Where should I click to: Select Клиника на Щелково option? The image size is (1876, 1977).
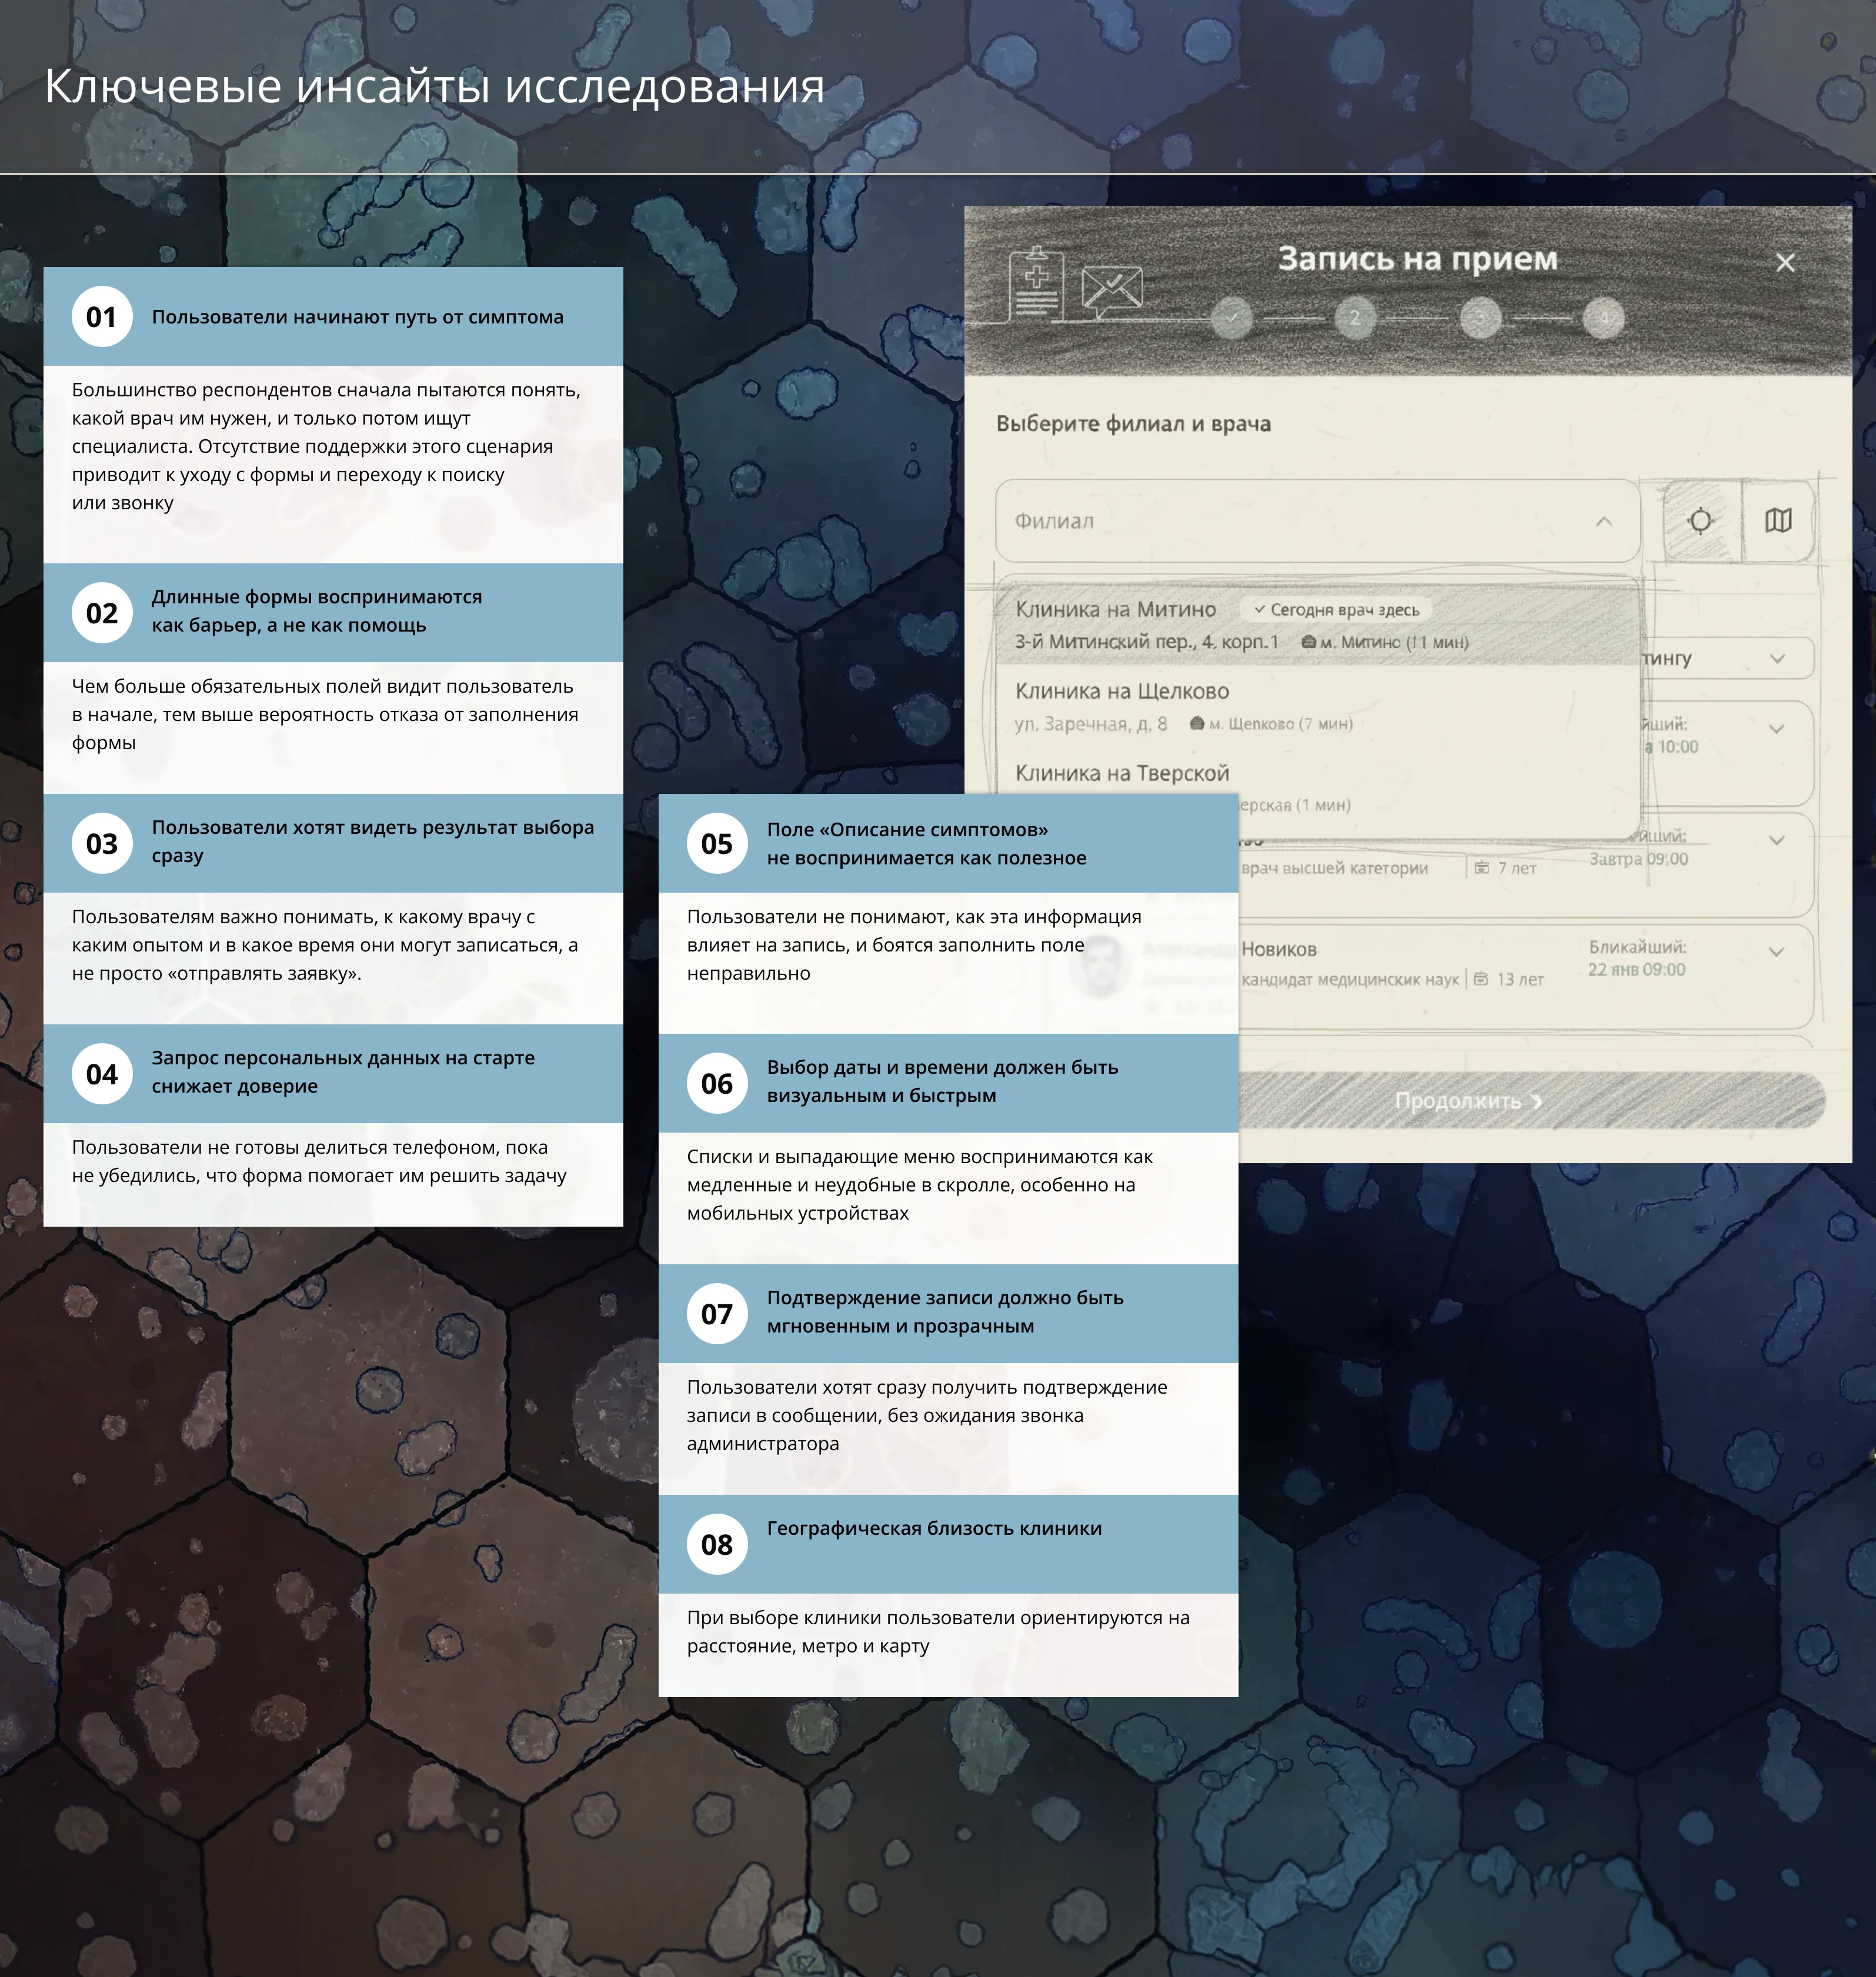click(1122, 692)
